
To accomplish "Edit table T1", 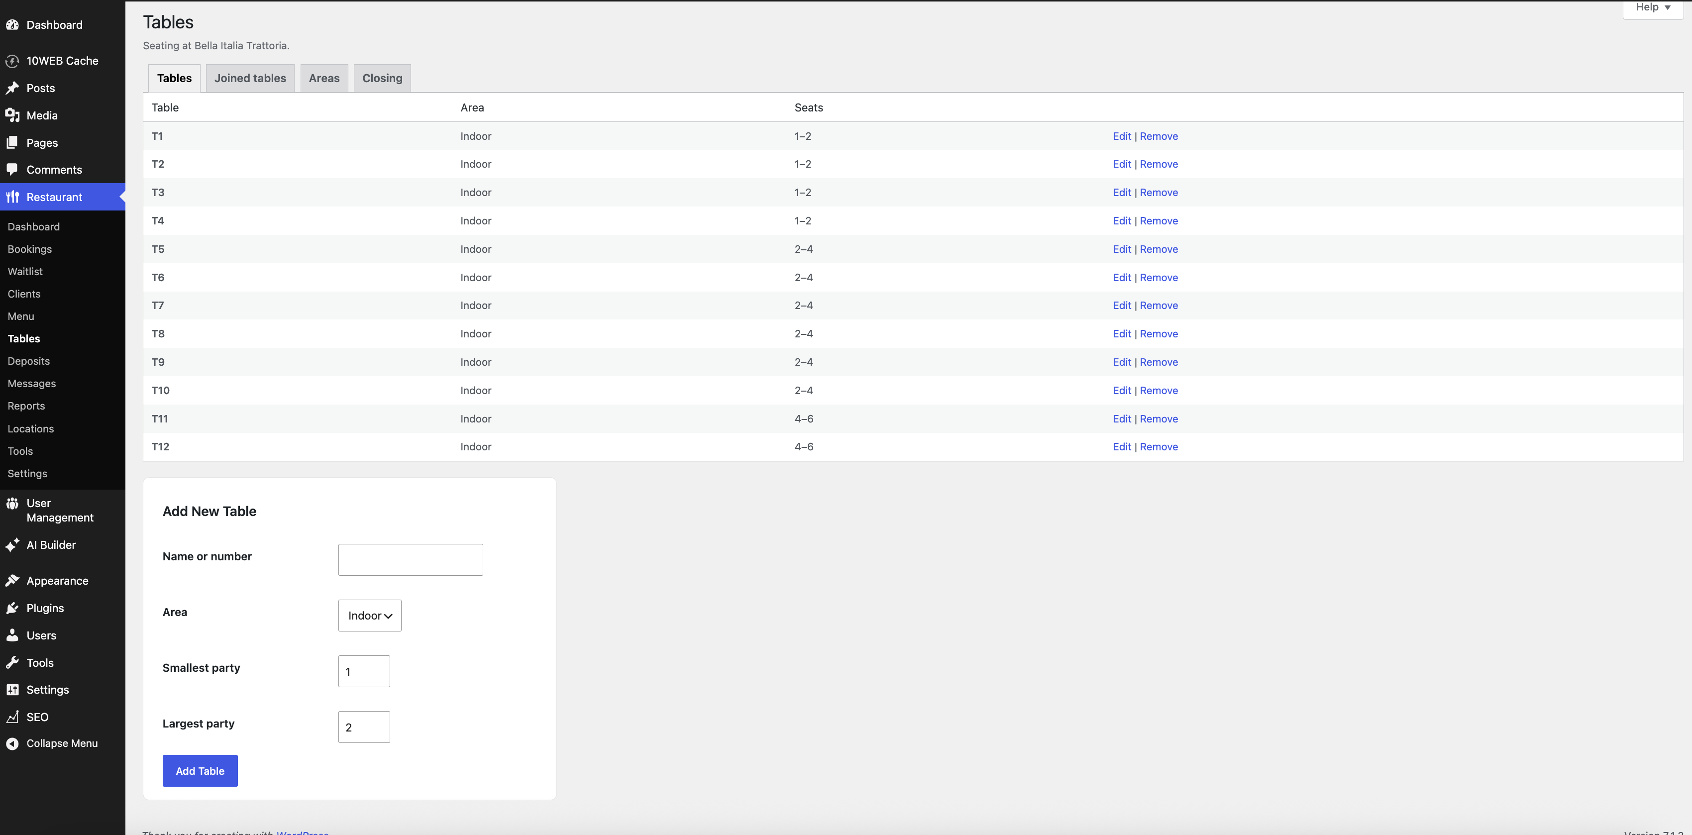I will click(1122, 136).
